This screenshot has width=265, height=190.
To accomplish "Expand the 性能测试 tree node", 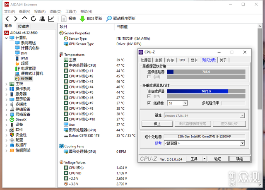I will (7, 150).
